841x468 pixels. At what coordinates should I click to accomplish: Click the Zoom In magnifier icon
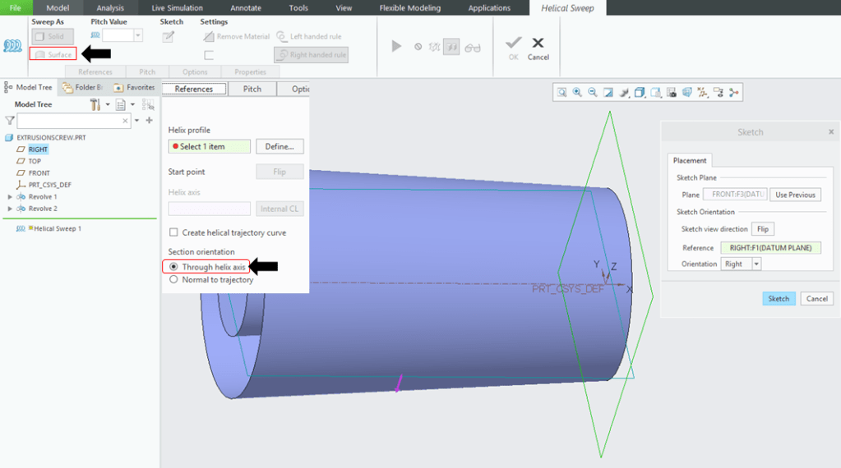[x=577, y=93]
